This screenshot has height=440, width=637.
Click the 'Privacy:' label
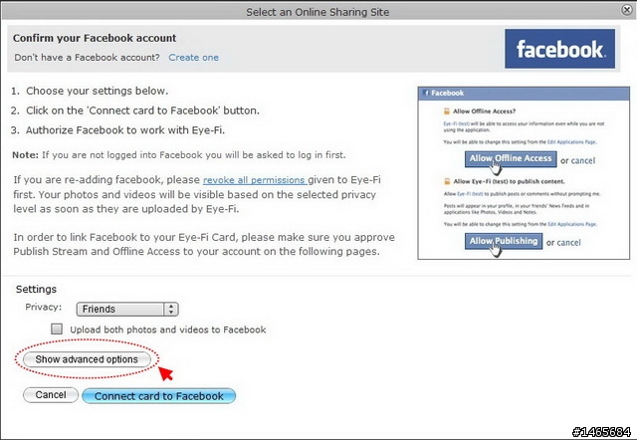(44, 308)
